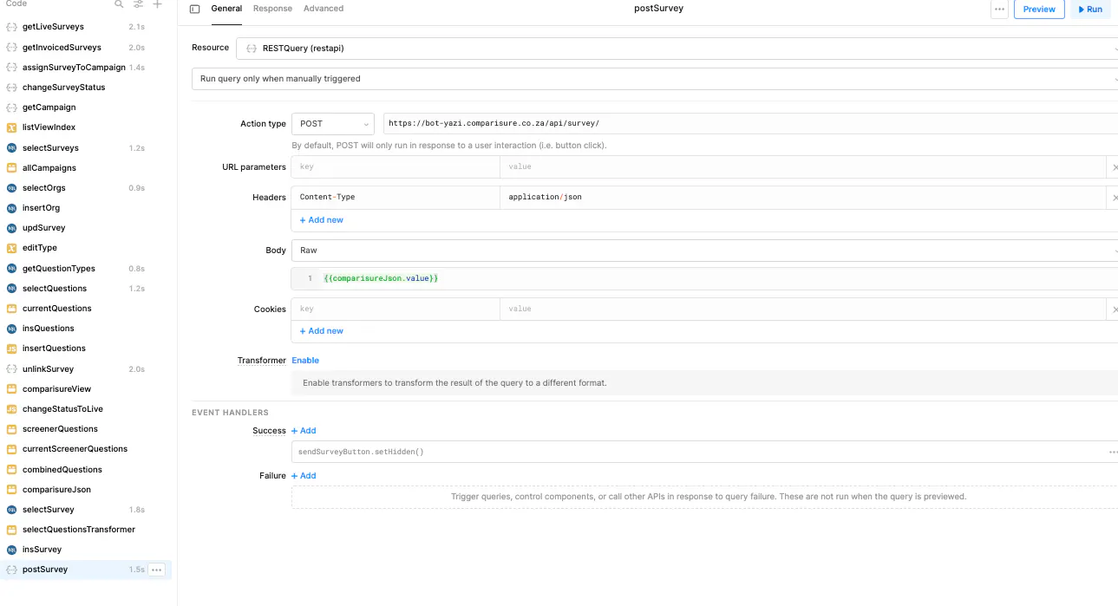Open the code list filter options icon

pyautogui.click(x=138, y=4)
